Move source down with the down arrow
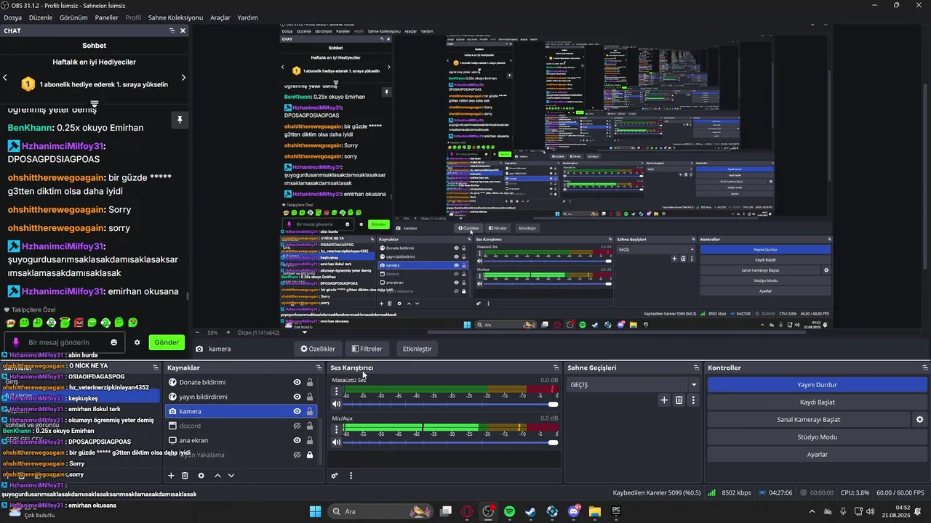Image resolution: width=931 pixels, height=523 pixels. click(x=231, y=476)
